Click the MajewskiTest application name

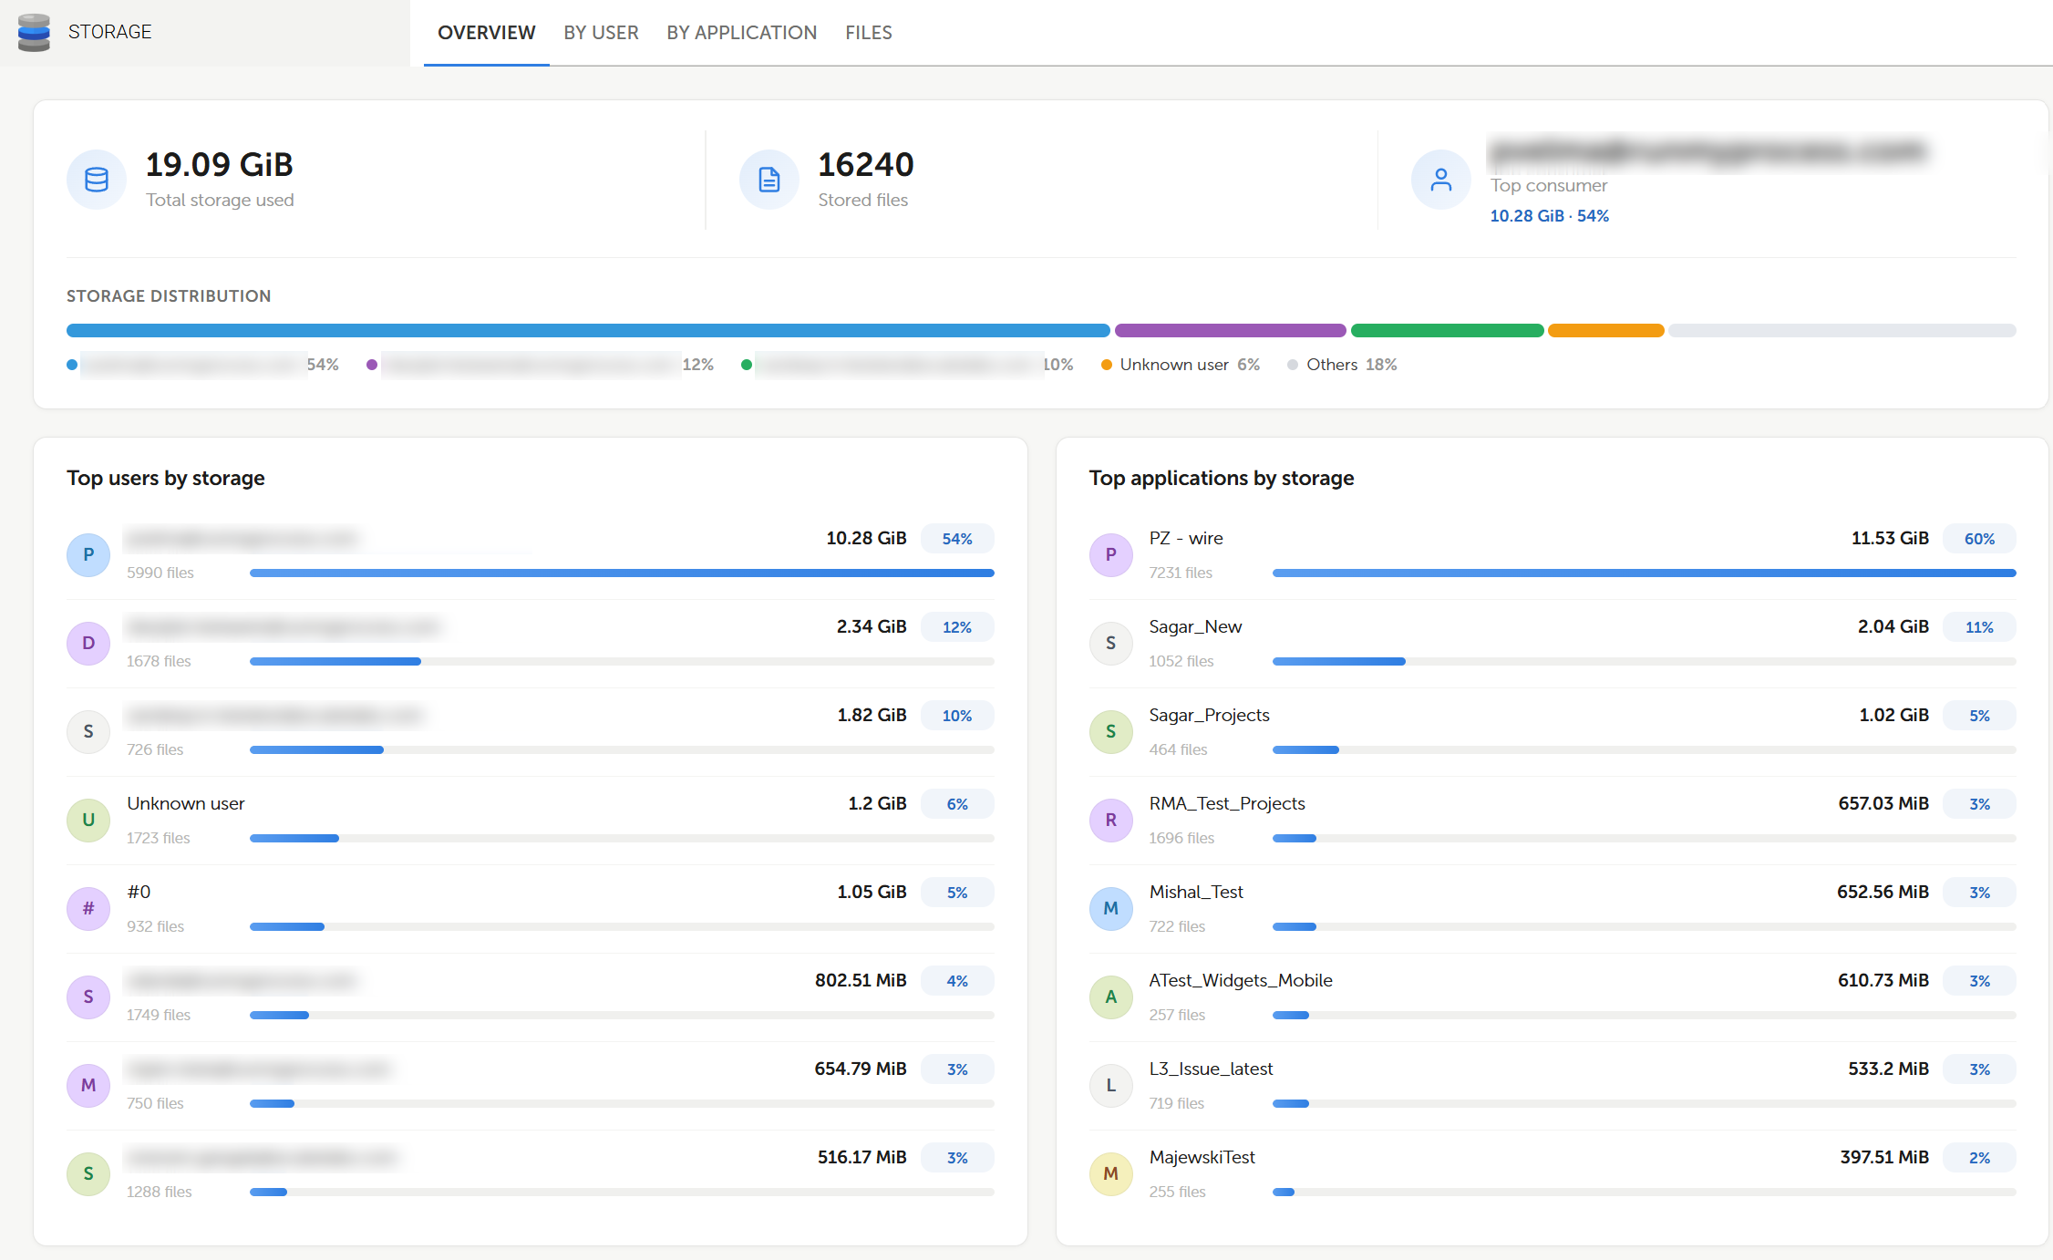click(x=1202, y=1157)
